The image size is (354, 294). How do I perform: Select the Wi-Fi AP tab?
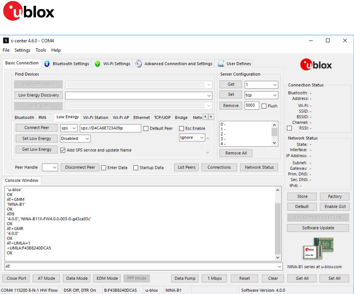(121, 118)
